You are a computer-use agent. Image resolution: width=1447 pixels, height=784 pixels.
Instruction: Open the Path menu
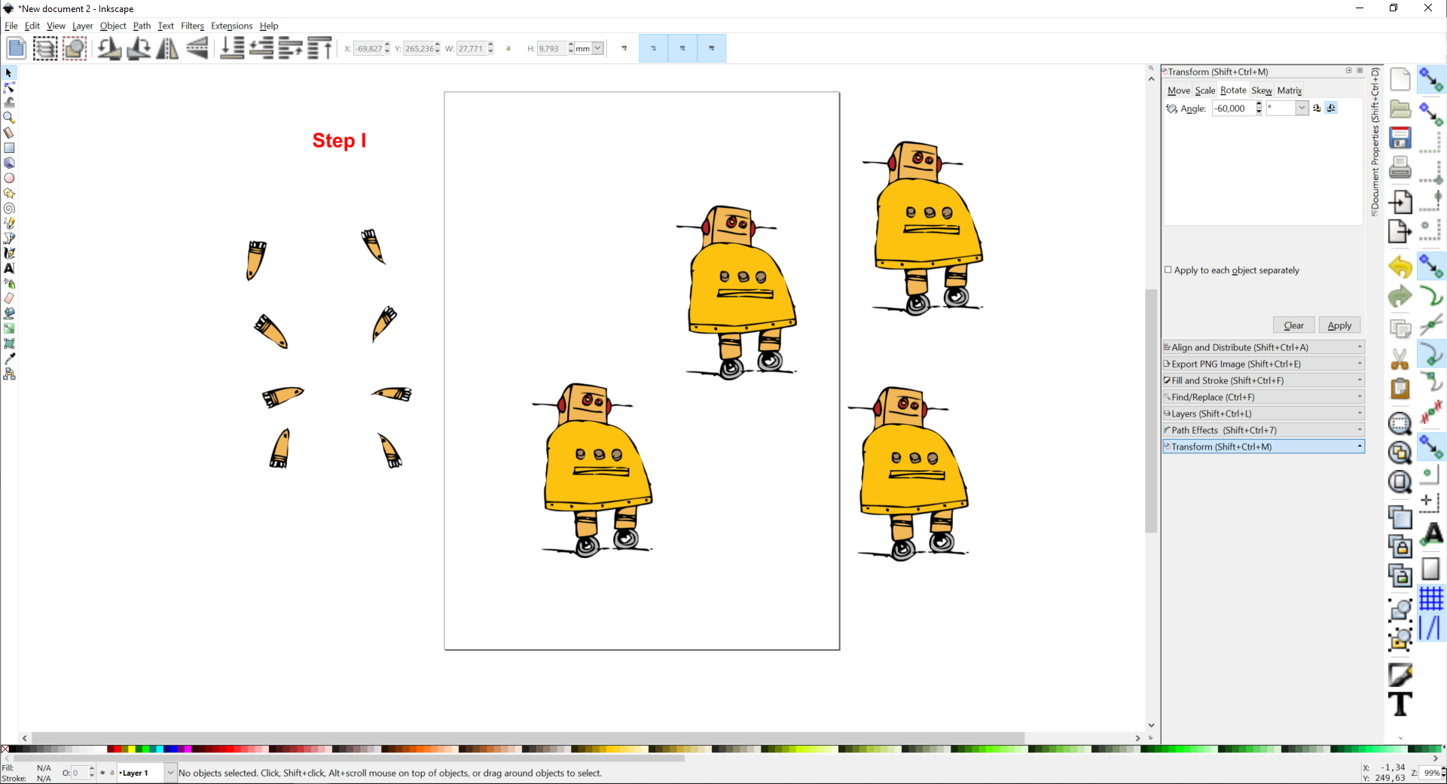[142, 26]
